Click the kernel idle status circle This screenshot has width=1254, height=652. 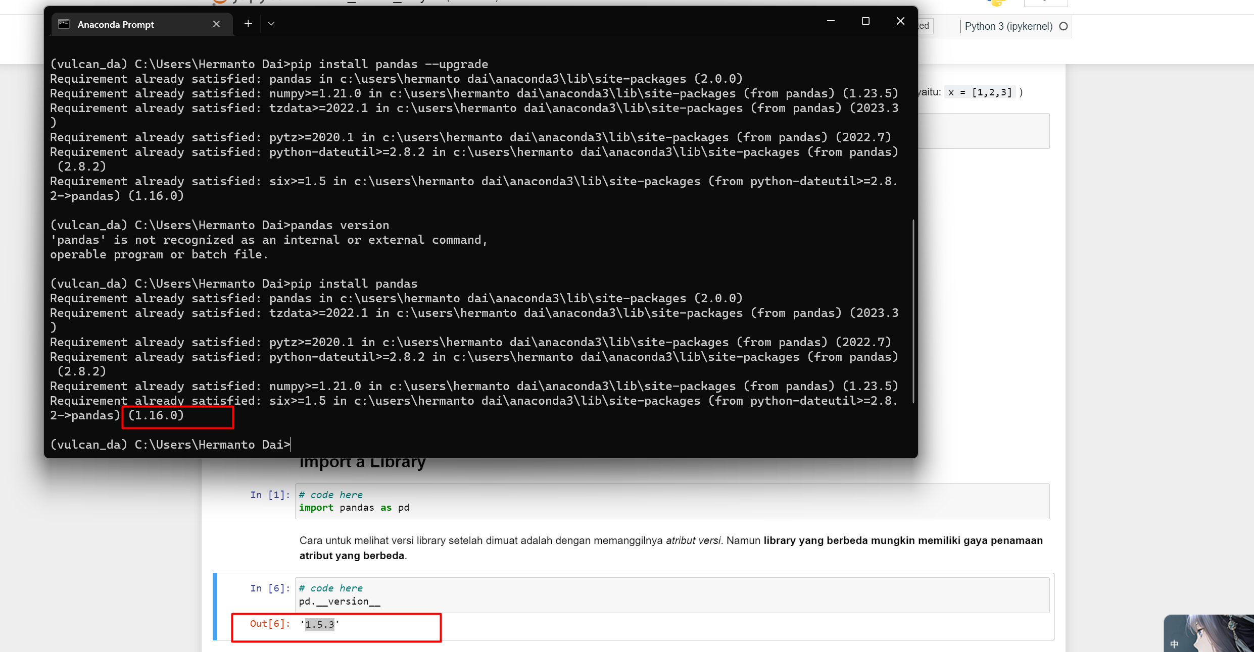tap(1063, 26)
